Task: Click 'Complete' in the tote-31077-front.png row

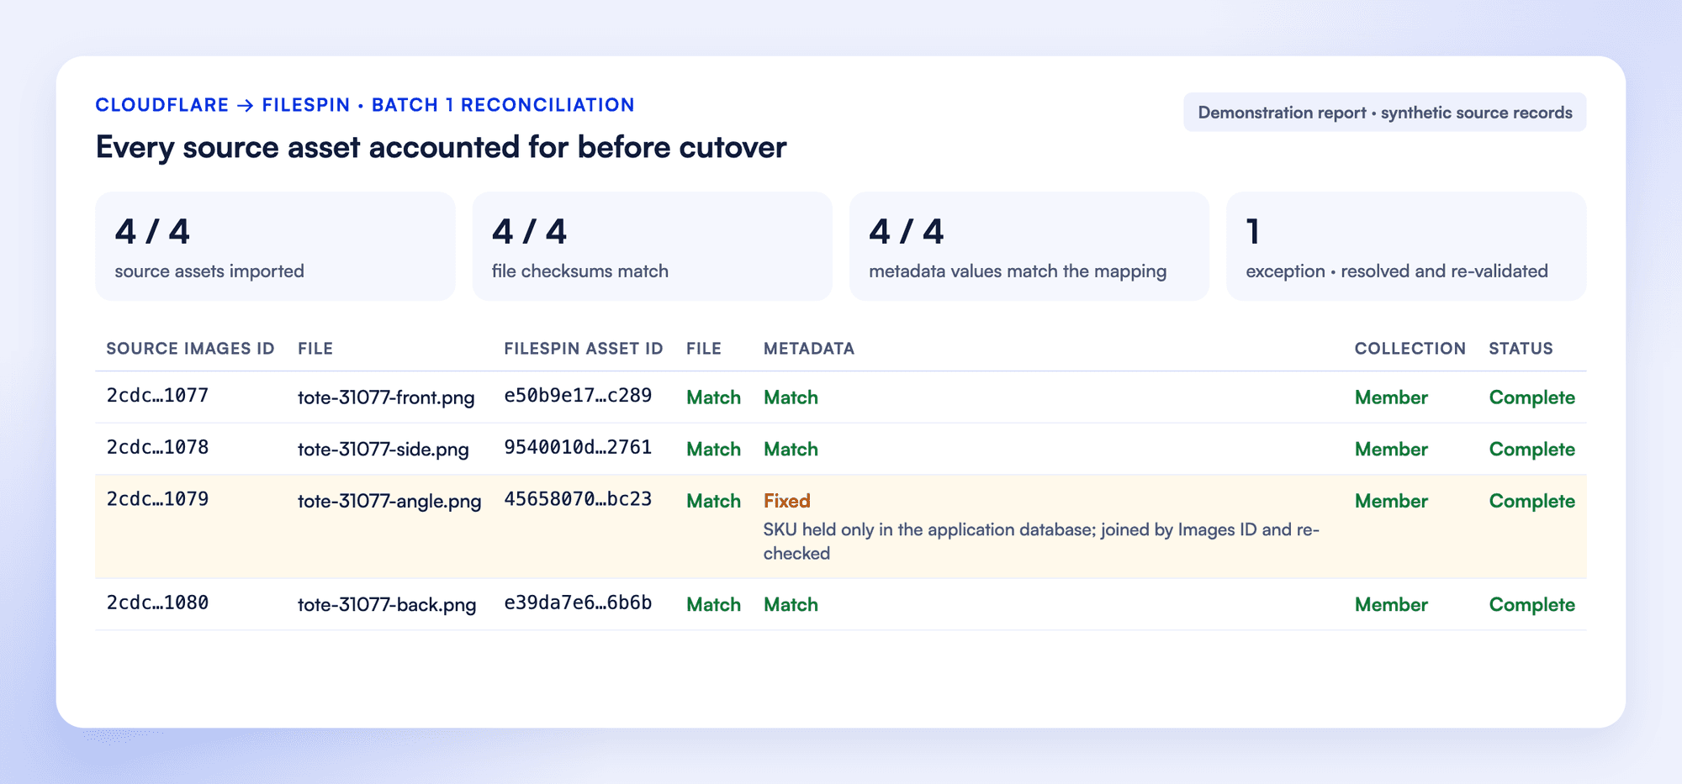Action: tap(1531, 397)
